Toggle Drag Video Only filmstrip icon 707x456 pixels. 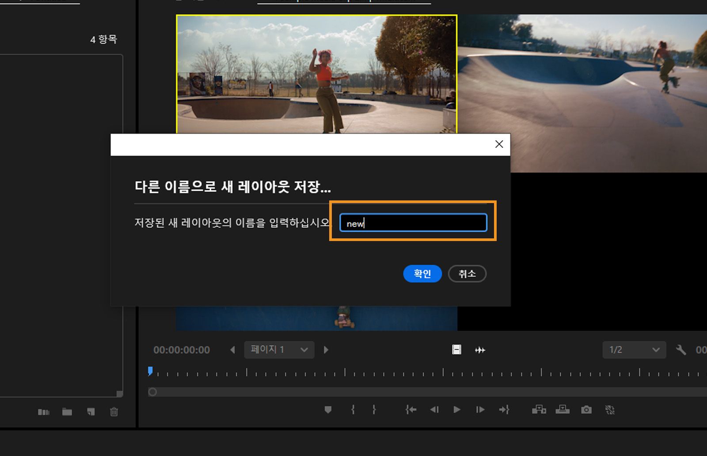click(457, 349)
